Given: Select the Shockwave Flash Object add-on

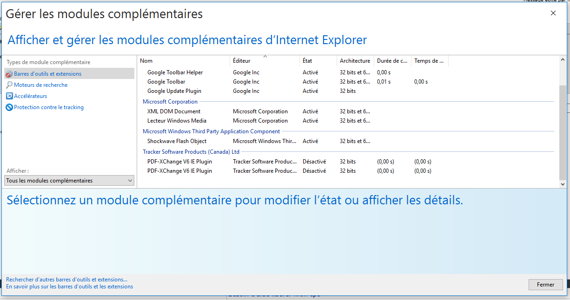Looking at the screenshot, I should (x=348, y=141).
